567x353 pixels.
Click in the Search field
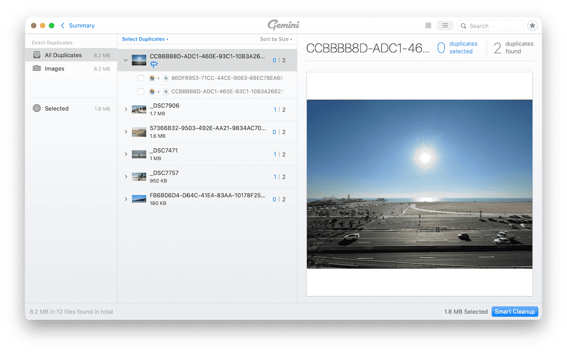(x=491, y=26)
